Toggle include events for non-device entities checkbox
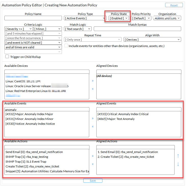The width and height of the screenshot is (186, 186). coord(66,46)
